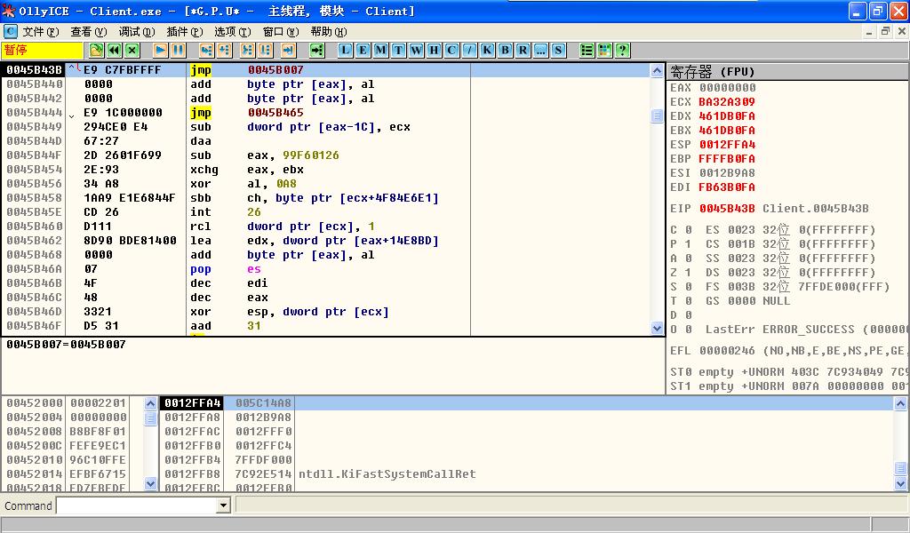
Task: Open the 调试 (Debug) menu
Action: coord(136,31)
